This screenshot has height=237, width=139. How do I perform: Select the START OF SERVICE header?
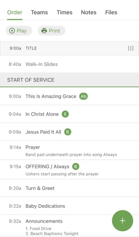69,80
